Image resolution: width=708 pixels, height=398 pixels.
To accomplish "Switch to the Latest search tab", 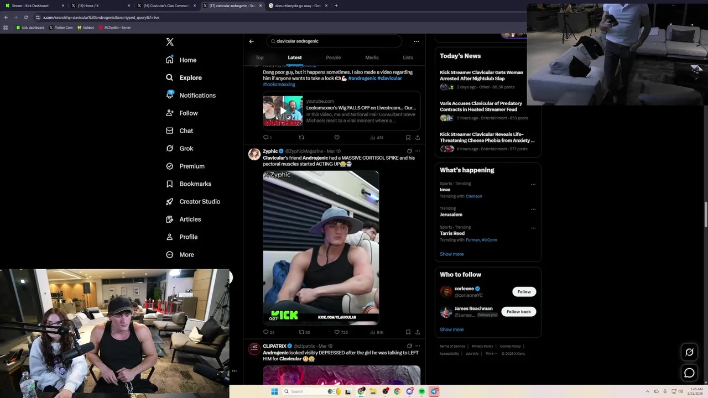I will point(295,57).
